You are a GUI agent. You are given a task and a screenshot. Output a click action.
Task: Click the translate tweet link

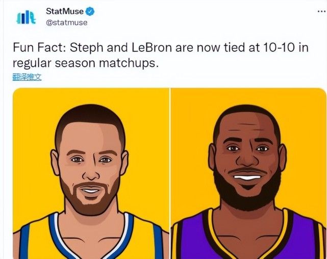tap(27, 77)
